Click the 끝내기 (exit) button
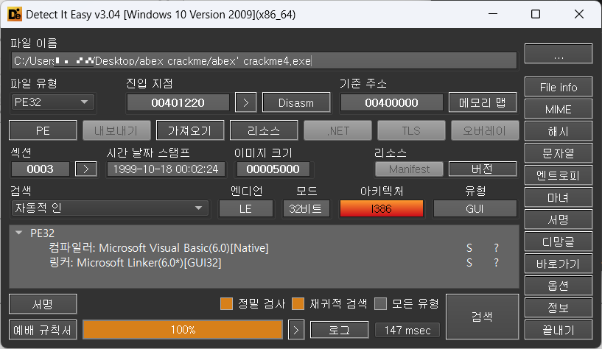This screenshot has width=602, height=349. (559, 330)
